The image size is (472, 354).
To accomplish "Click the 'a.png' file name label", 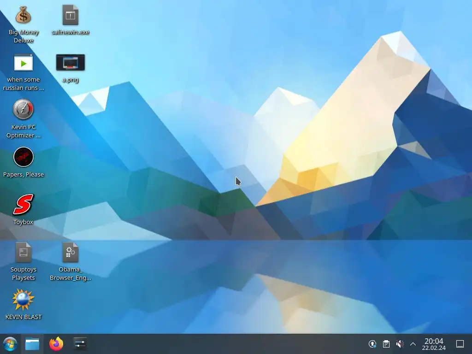I will (x=71, y=79).
